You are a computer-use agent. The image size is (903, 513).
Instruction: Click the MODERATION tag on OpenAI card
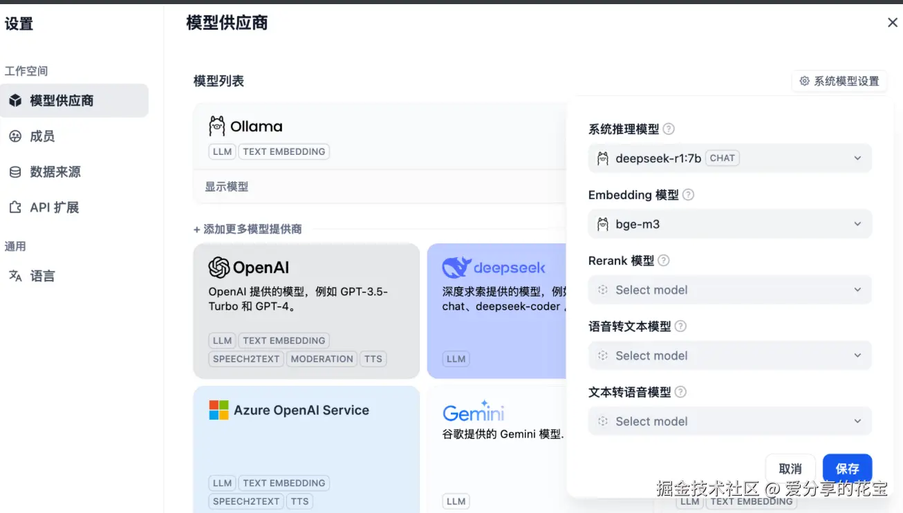[322, 359]
